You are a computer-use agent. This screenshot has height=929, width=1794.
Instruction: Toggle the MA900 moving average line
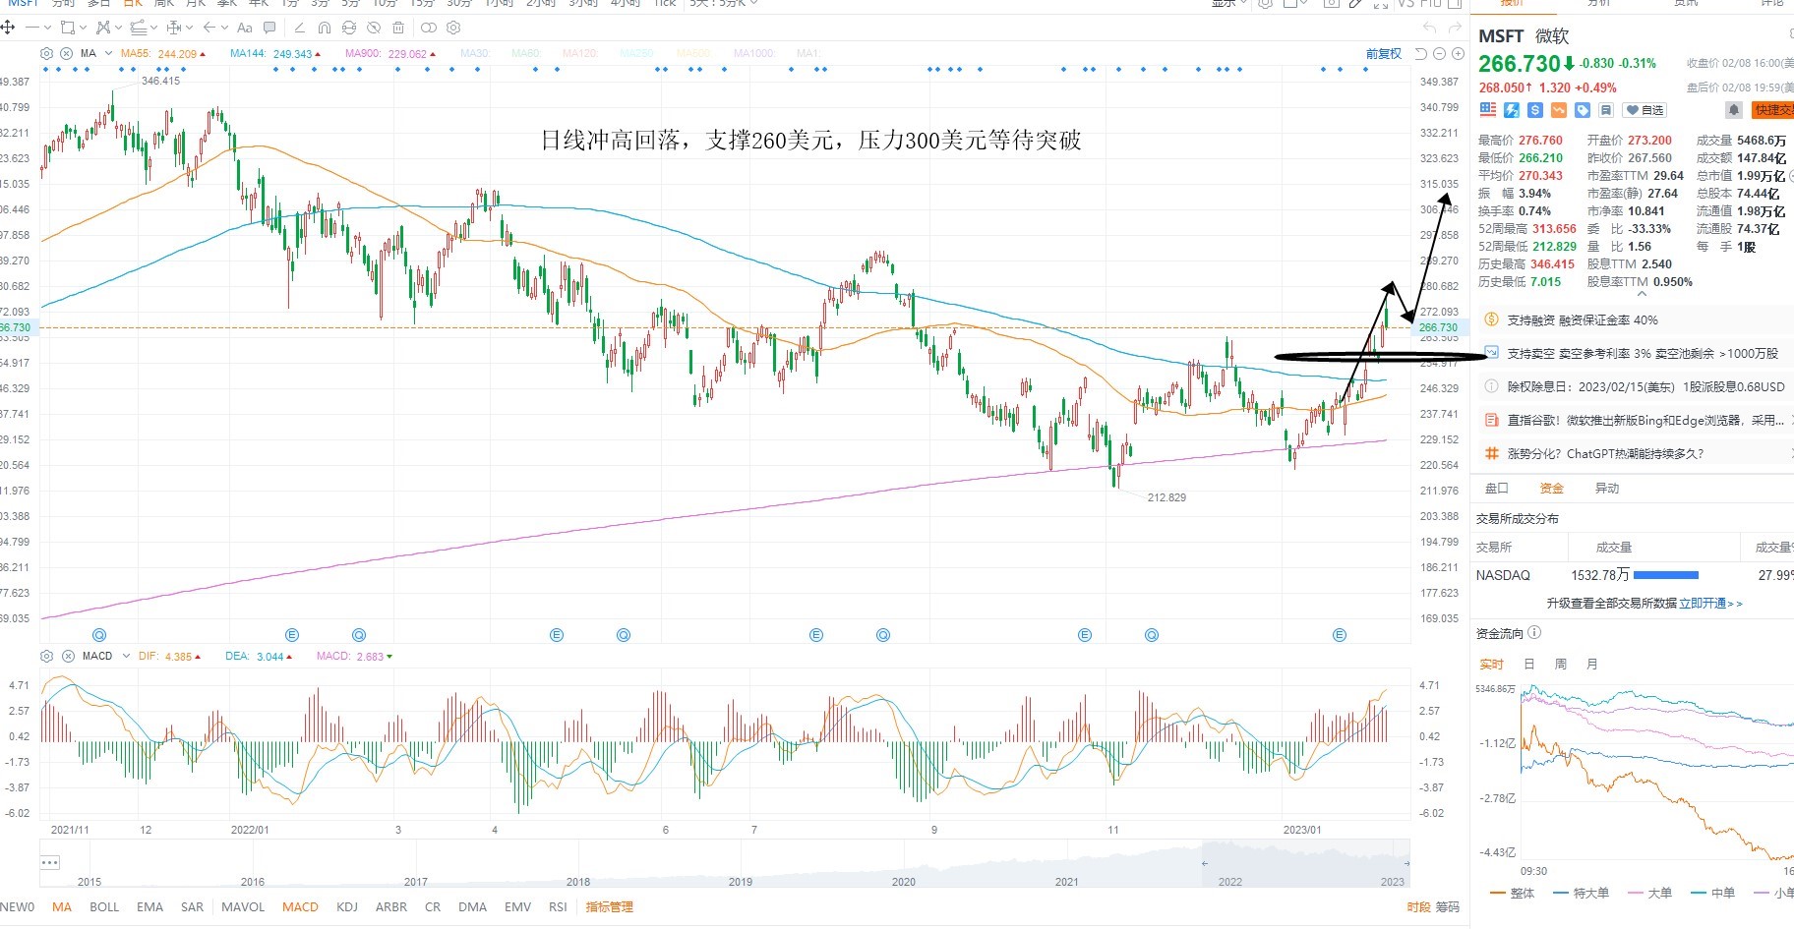click(389, 54)
